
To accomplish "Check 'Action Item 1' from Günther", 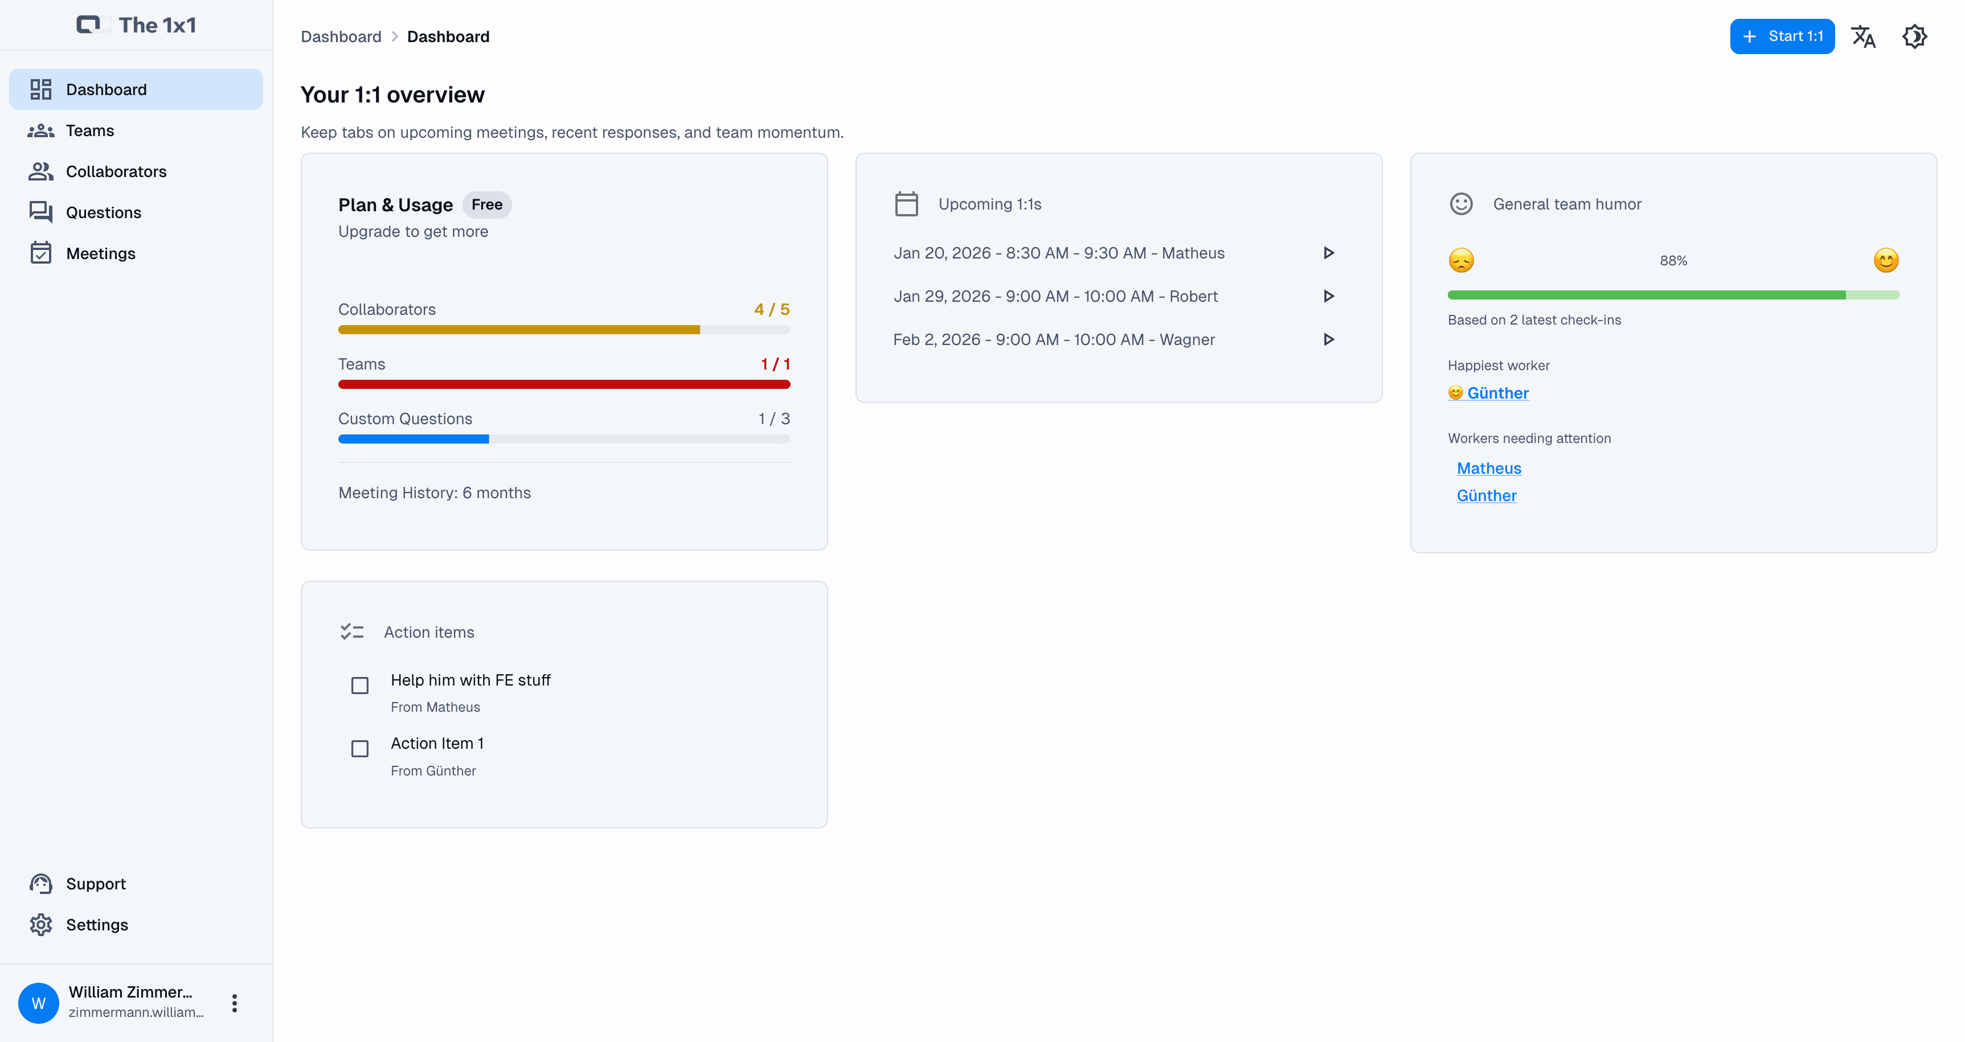I will (359, 748).
